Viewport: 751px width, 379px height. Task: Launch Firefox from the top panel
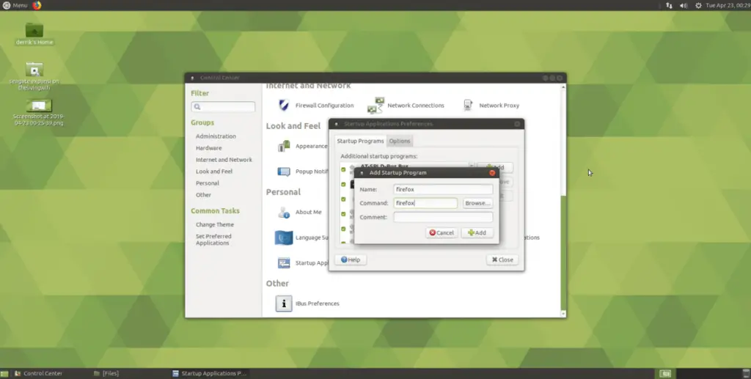tap(37, 5)
